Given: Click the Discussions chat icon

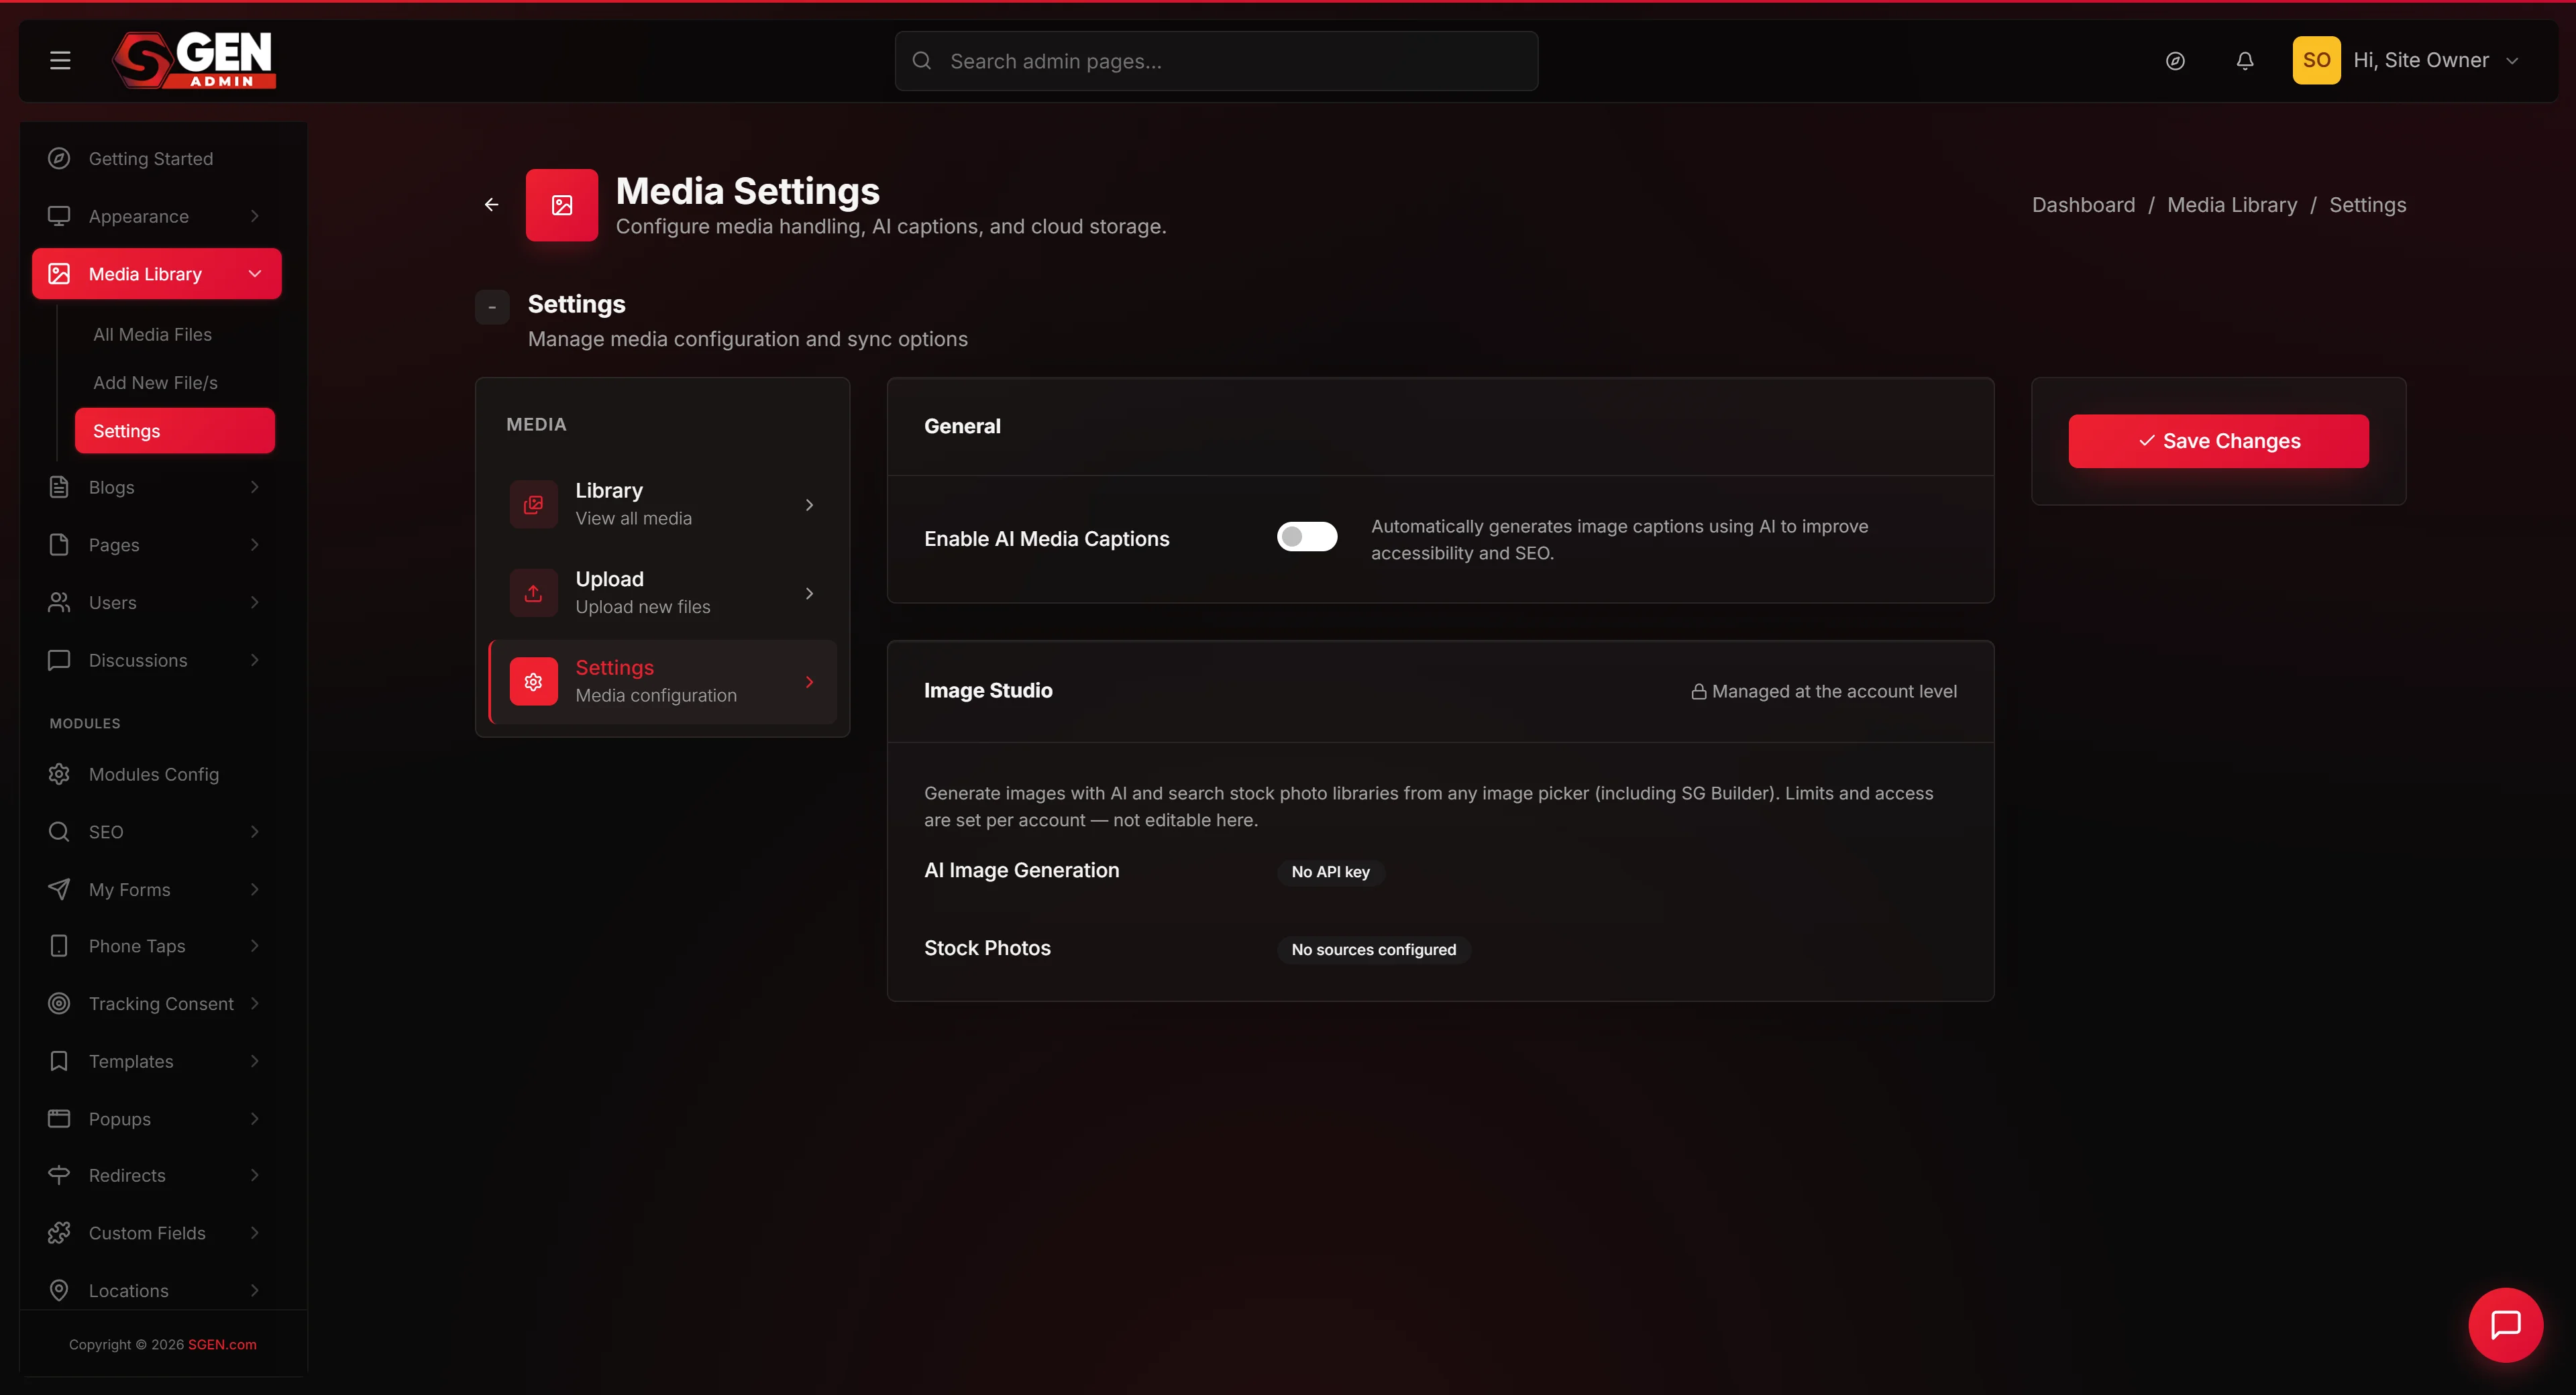Looking at the screenshot, I should click(x=59, y=660).
